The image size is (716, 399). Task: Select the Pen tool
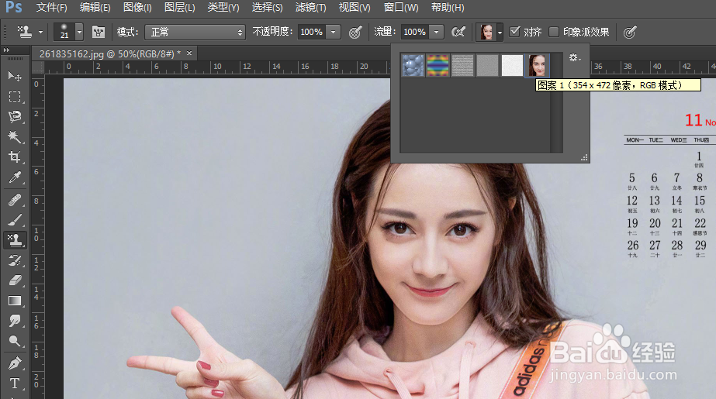[15, 363]
